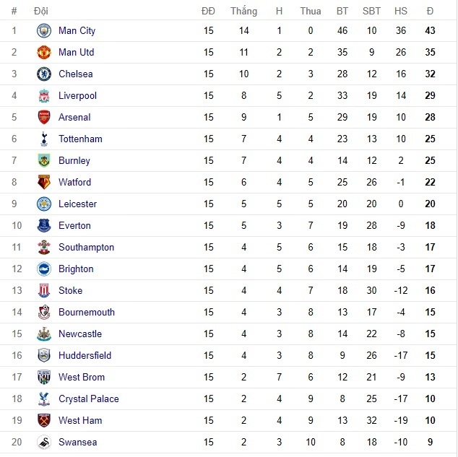Click the Tottenham cockerel crest icon

click(44, 139)
